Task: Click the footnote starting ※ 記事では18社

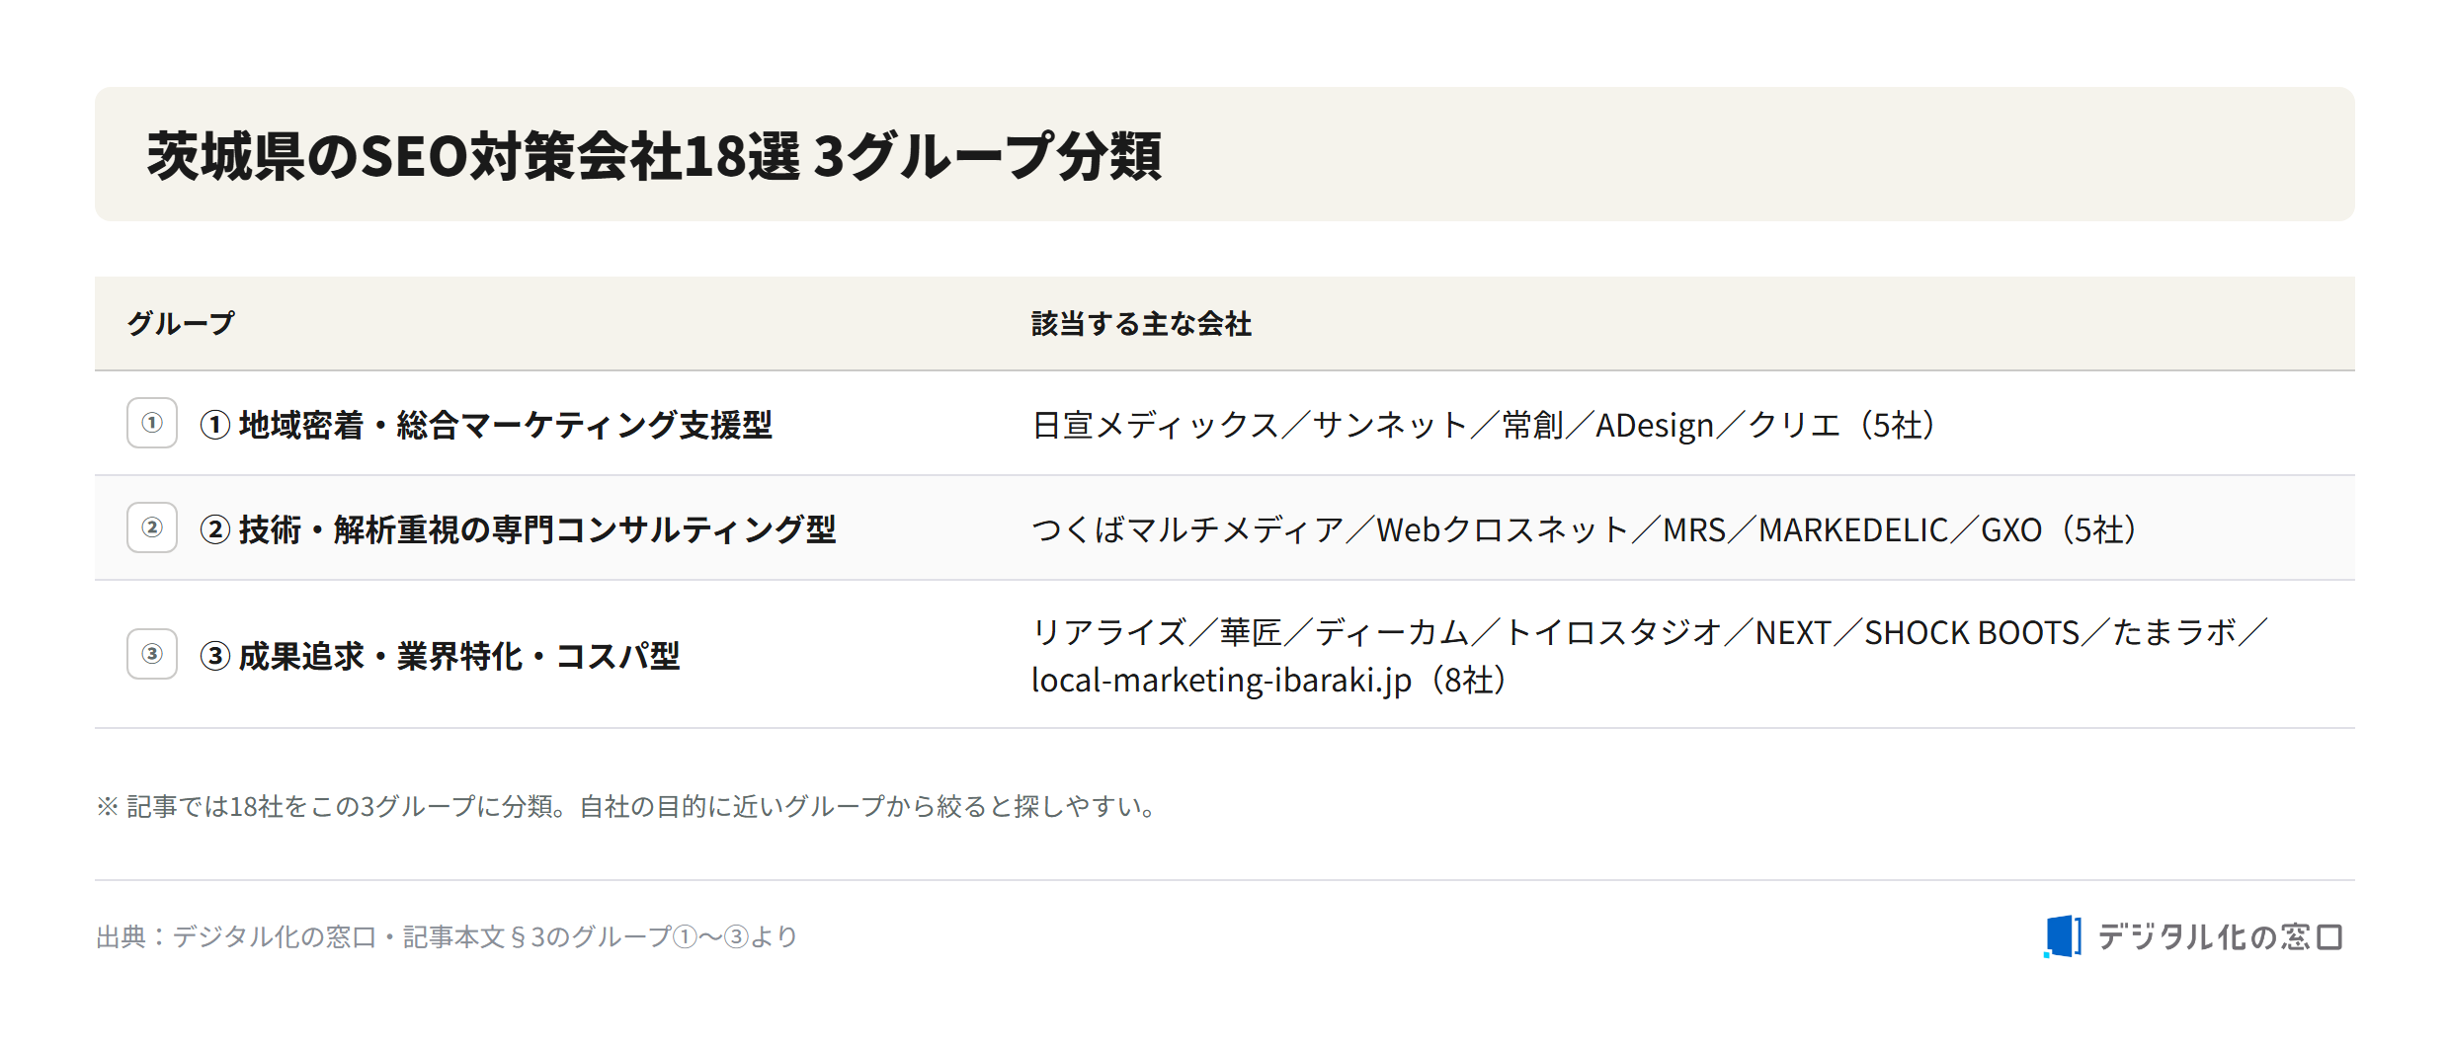Action: [628, 806]
